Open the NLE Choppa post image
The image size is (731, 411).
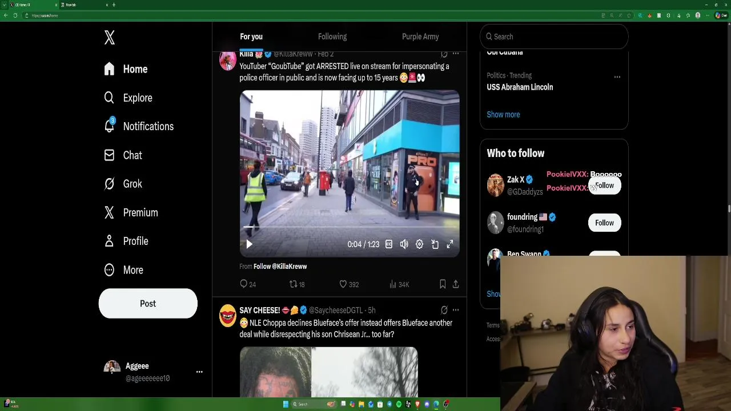tap(329, 372)
